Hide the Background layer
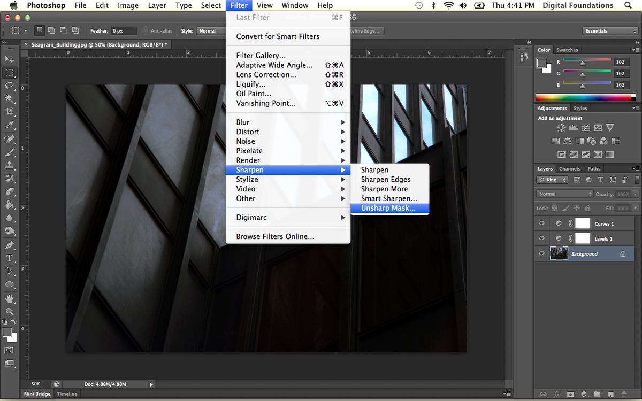642x401 pixels. coord(542,253)
